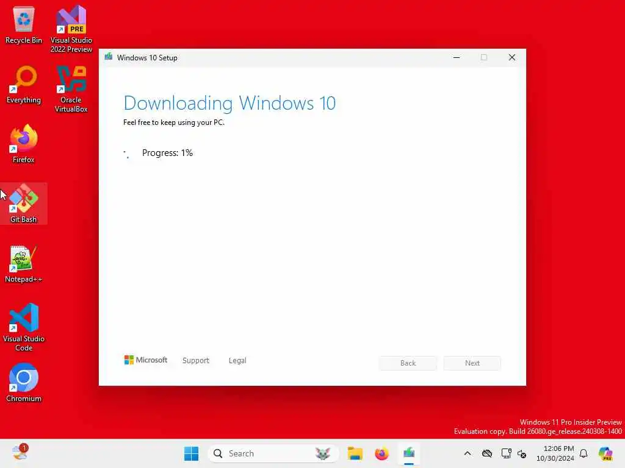This screenshot has width=625, height=468.
Task: Click the search highlights icon in Search box
Action: tap(322, 453)
